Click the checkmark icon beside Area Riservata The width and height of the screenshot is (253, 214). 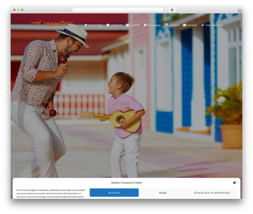click(203, 25)
